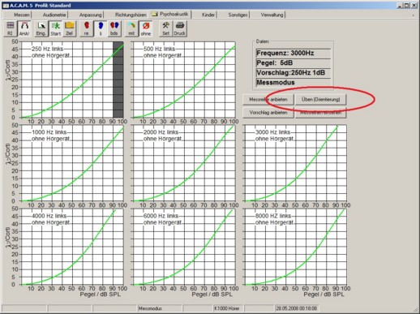Viewport: 420px width, 314px height.
Task: Click the Üben (Orientierung) button
Action: (321, 99)
